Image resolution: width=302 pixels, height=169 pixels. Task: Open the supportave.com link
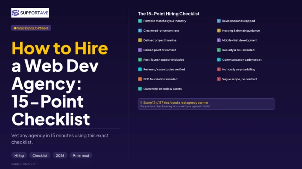click(x=24, y=164)
